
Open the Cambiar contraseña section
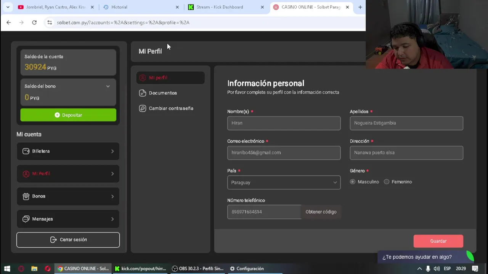(171, 108)
